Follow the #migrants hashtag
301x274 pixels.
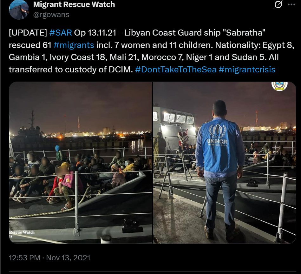point(74,45)
